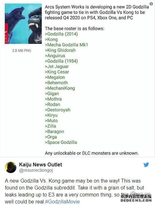Click the Destoroyah roster line
This screenshot has height=205, width=155.
58,110
